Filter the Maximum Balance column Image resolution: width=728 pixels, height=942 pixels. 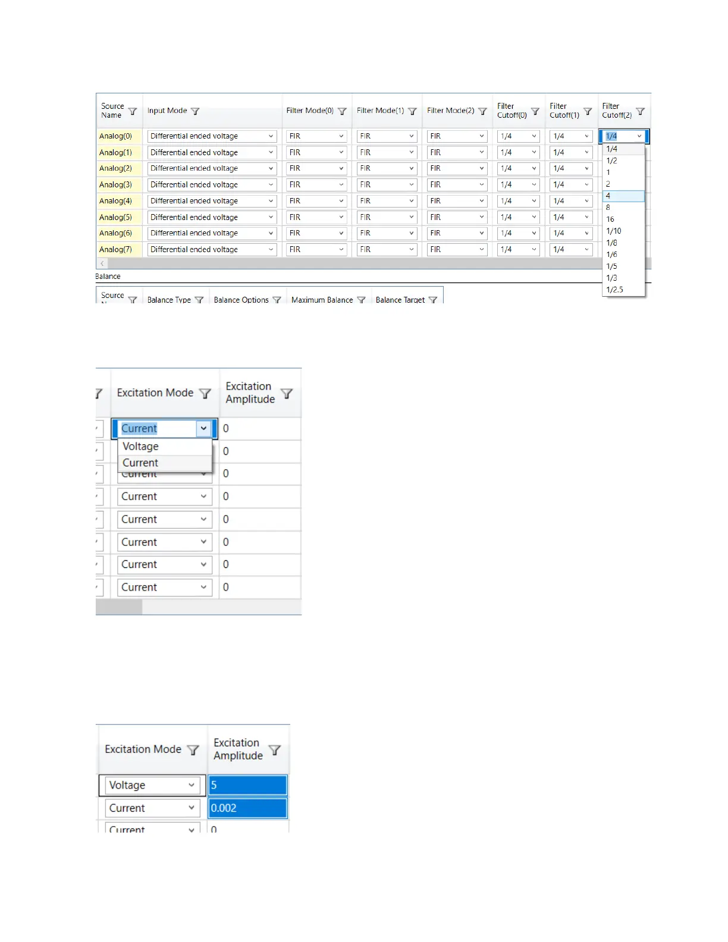tap(361, 300)
